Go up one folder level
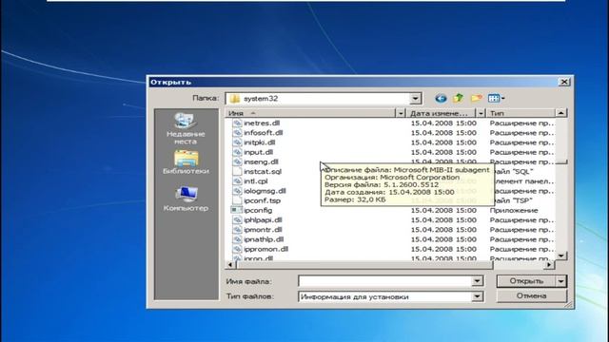The image size is (609, 342). click(459, 98)
